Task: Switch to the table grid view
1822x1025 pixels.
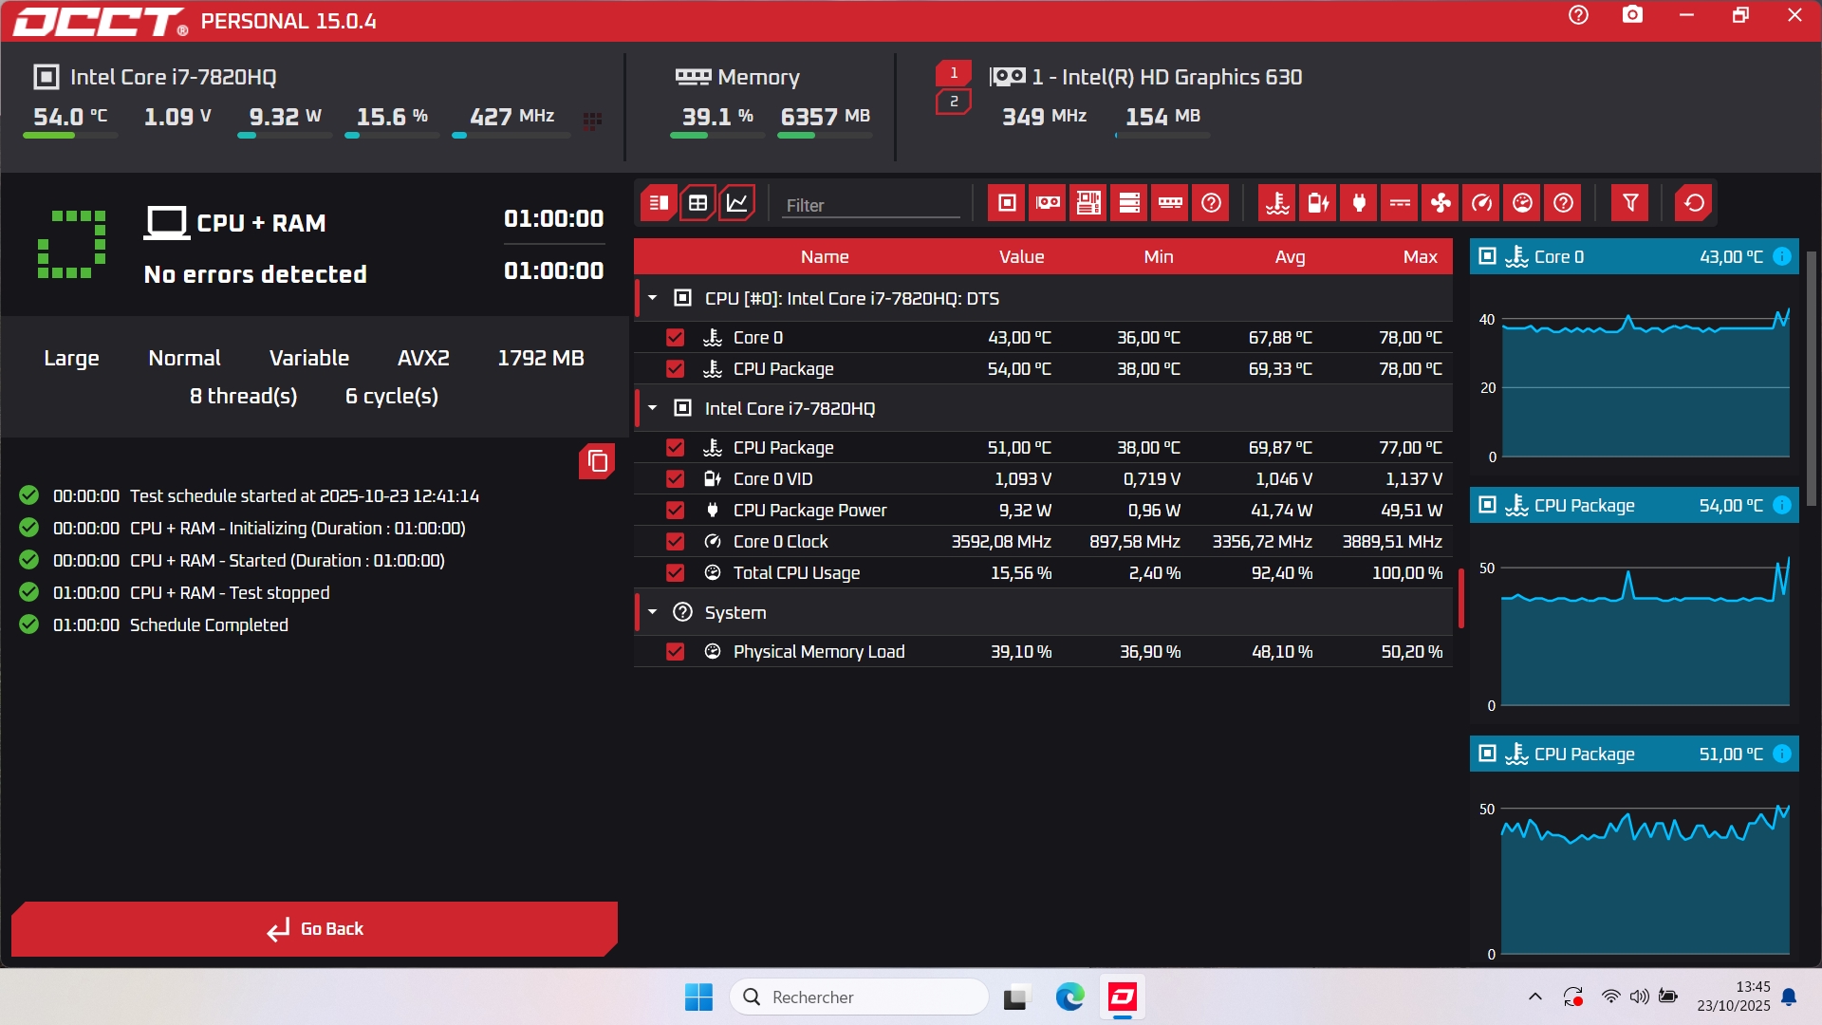Action: [697, 203]
